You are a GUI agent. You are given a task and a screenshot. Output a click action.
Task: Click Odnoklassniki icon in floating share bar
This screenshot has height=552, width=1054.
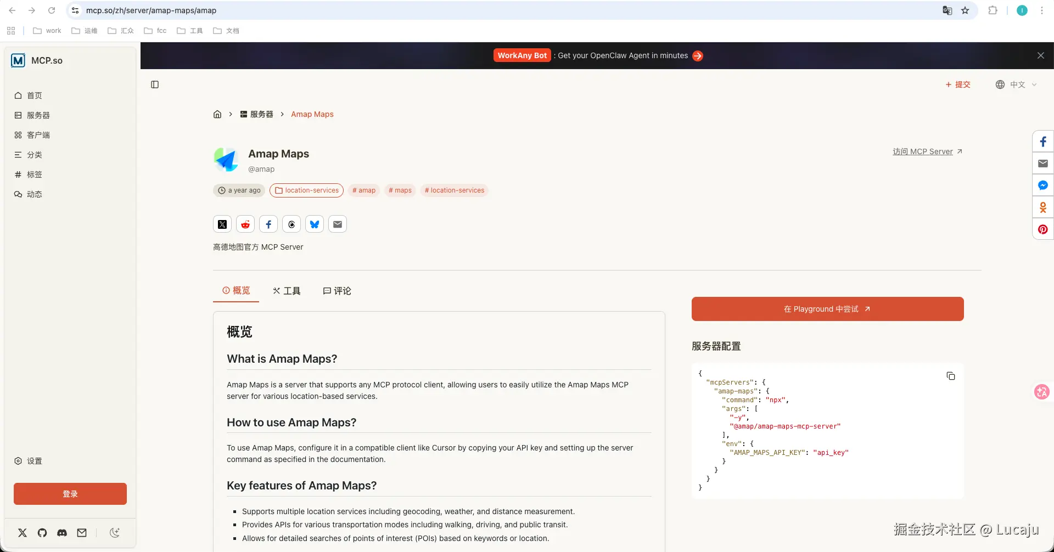1043,207
